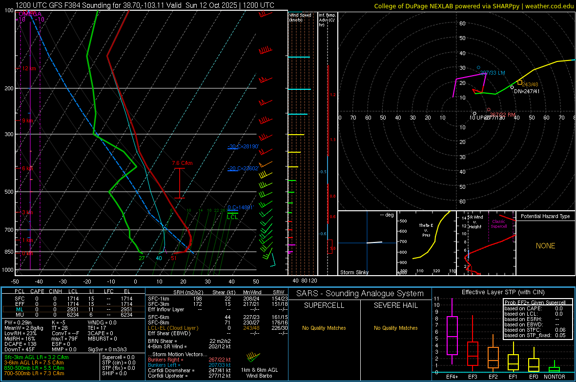
Task: Click the Effective Layer STP (with CIN) title
Action: click(503, 292)
